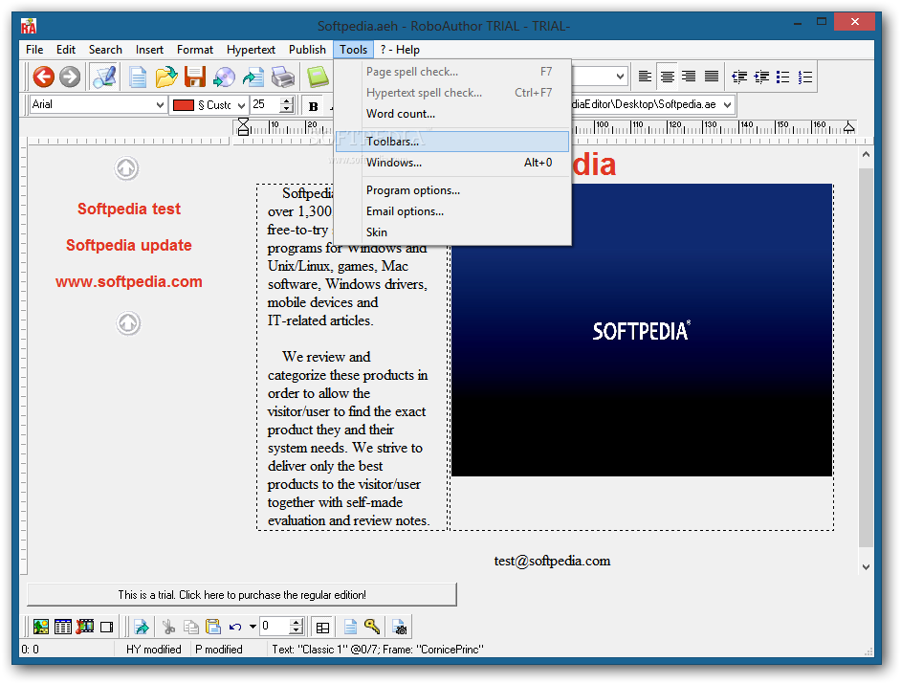Image resolution: width=901 pixels, height=684 pixels.
Task: Expand the undo history arrow
Action: tap(253, 627)
